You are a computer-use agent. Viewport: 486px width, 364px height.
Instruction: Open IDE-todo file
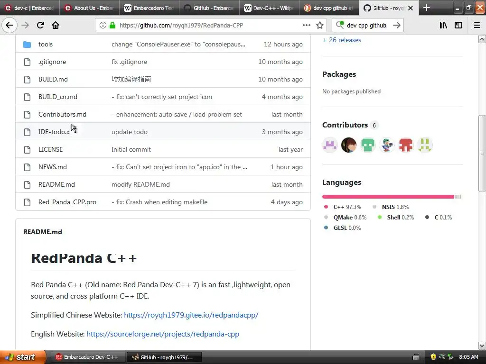click(x=55, y=132)
